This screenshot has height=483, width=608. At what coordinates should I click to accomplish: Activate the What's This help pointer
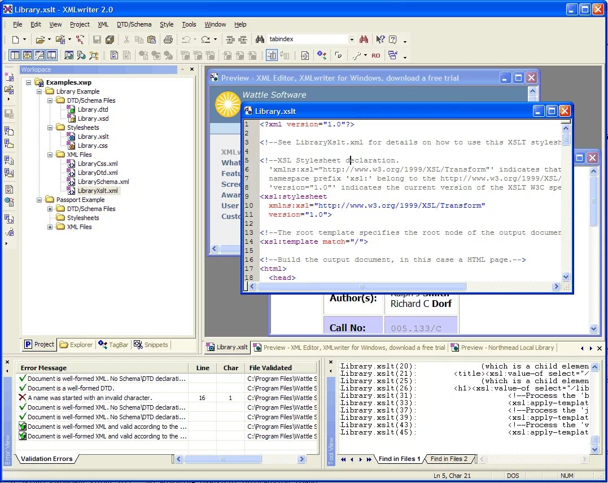(x=380, y=40)
